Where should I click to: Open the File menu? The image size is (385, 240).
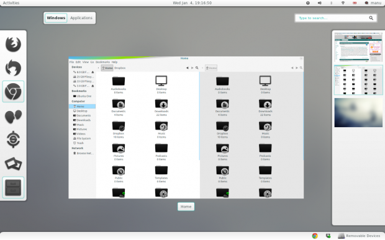pos(71,62)
